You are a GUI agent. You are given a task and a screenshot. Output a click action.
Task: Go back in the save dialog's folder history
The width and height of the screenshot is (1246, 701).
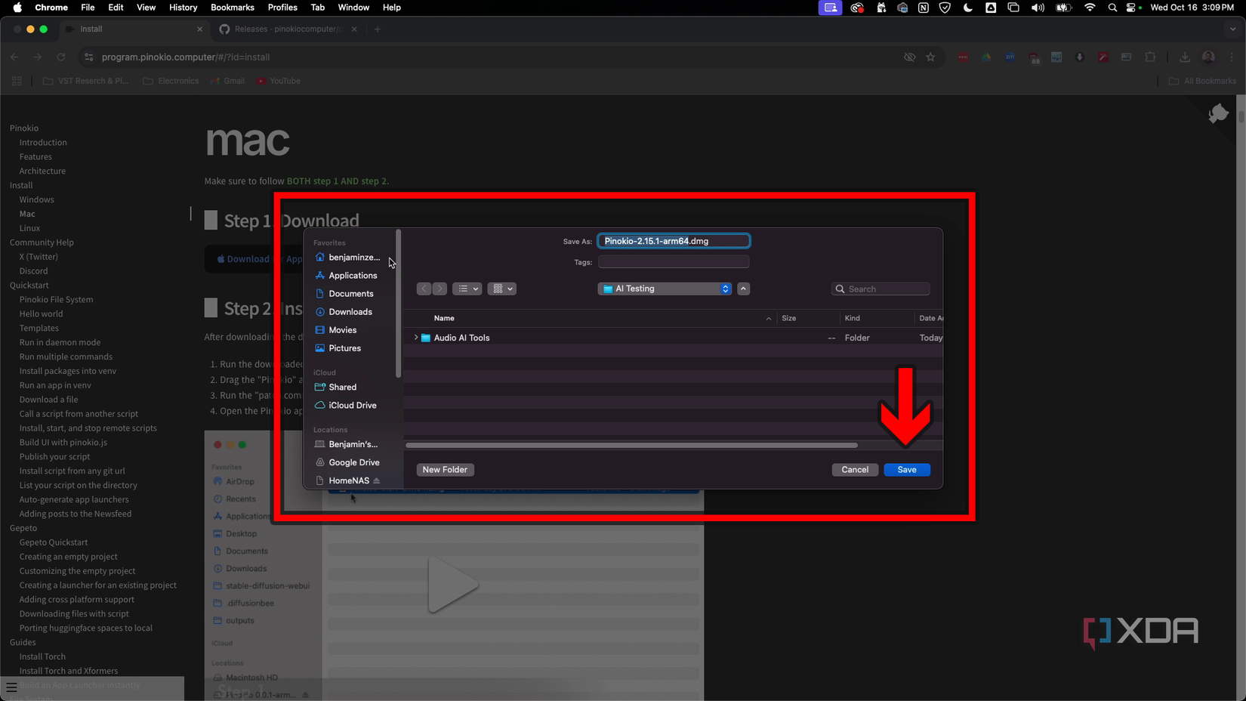[424, 289]
